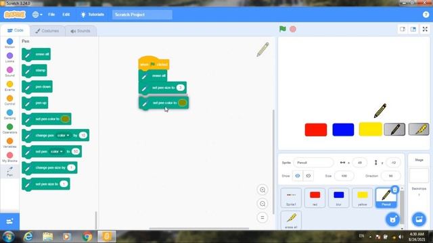Click the Scratch logo
This screenshot has height=243, width=433.
[x=15, y=15]
